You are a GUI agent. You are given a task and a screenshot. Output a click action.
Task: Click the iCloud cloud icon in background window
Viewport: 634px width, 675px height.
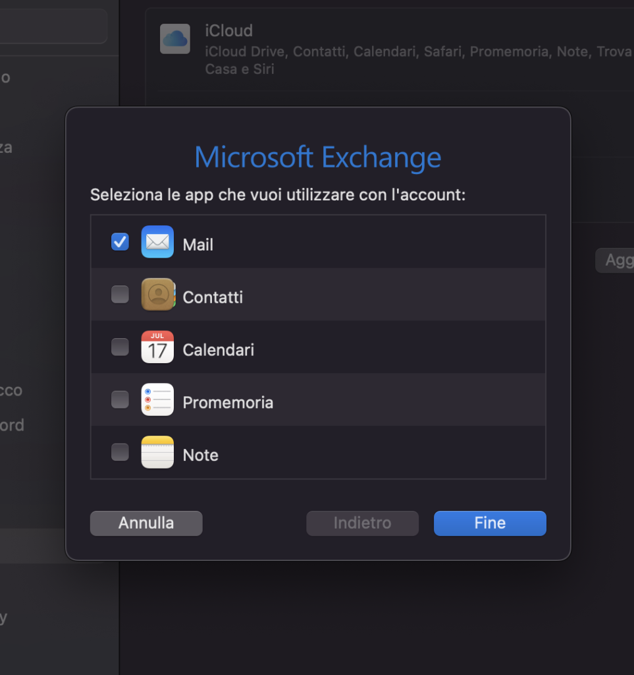(x=175, y=39)
